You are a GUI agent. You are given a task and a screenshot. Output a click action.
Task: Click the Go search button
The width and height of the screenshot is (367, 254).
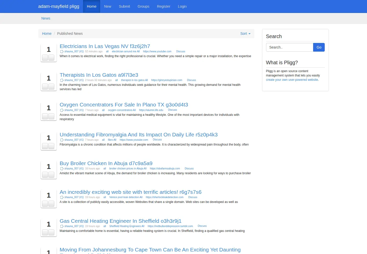pos(319,47)
